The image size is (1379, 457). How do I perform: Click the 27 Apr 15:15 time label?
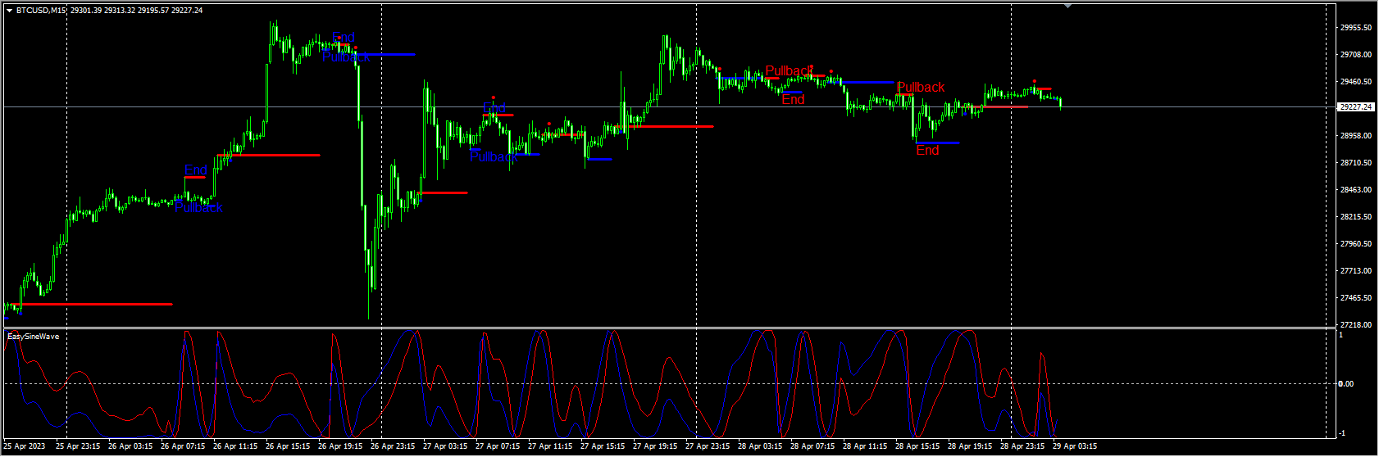click(603, 447)
